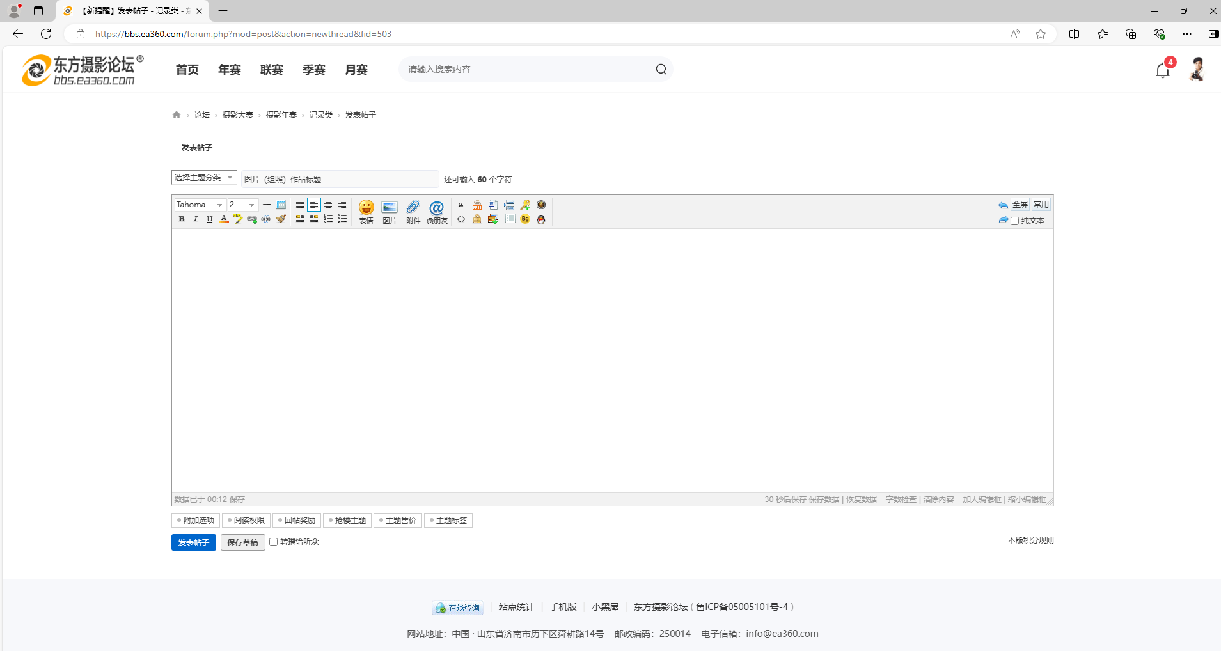The width and height of the screenshot is (1221, 651).
Task: Enable the 纯文本 plain text checkbox
Action: [x=1014, y=221]
